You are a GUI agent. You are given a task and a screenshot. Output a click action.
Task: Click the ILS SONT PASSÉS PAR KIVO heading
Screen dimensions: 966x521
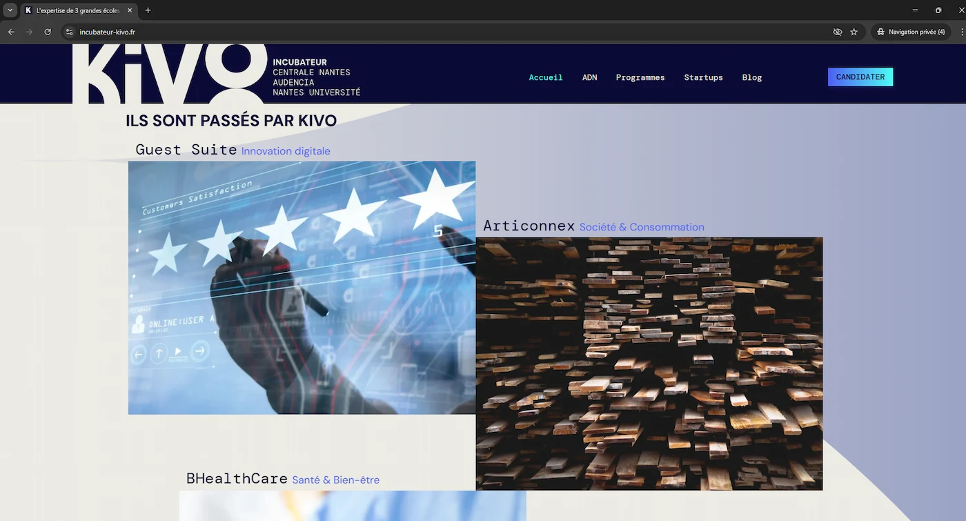click(231, 121)
